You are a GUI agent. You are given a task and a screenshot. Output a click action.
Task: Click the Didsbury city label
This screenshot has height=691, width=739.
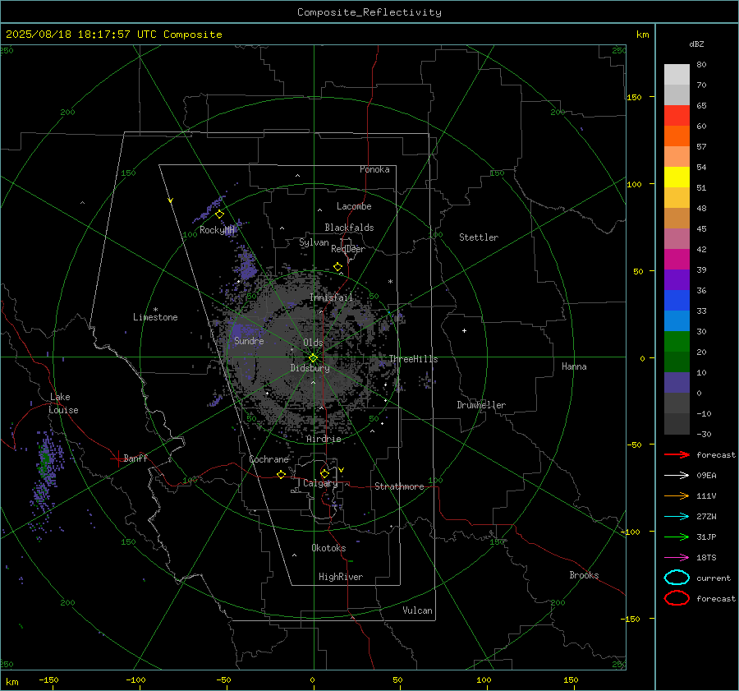click(x=310, y=368)
